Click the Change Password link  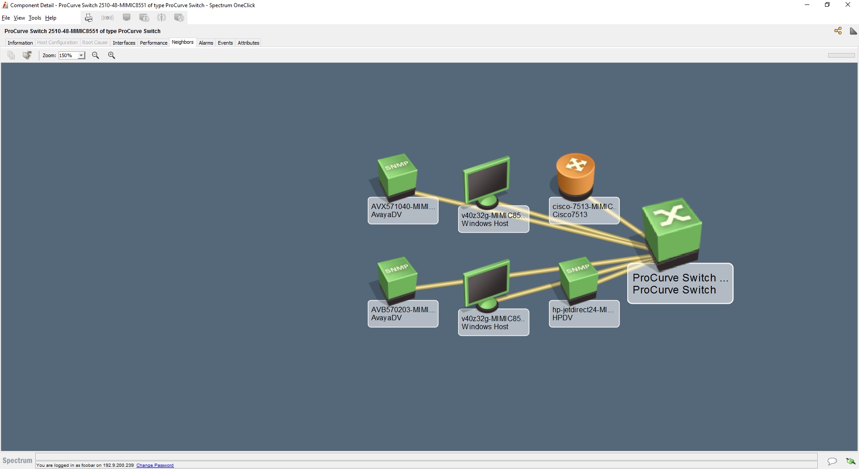click(155, 465)
